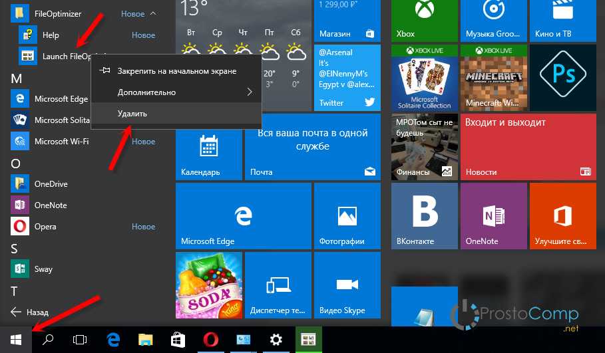
Task: Open the Candy Crush Soda tile
Action: (208, 286)
